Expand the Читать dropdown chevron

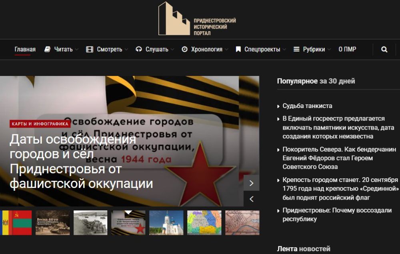77,50
